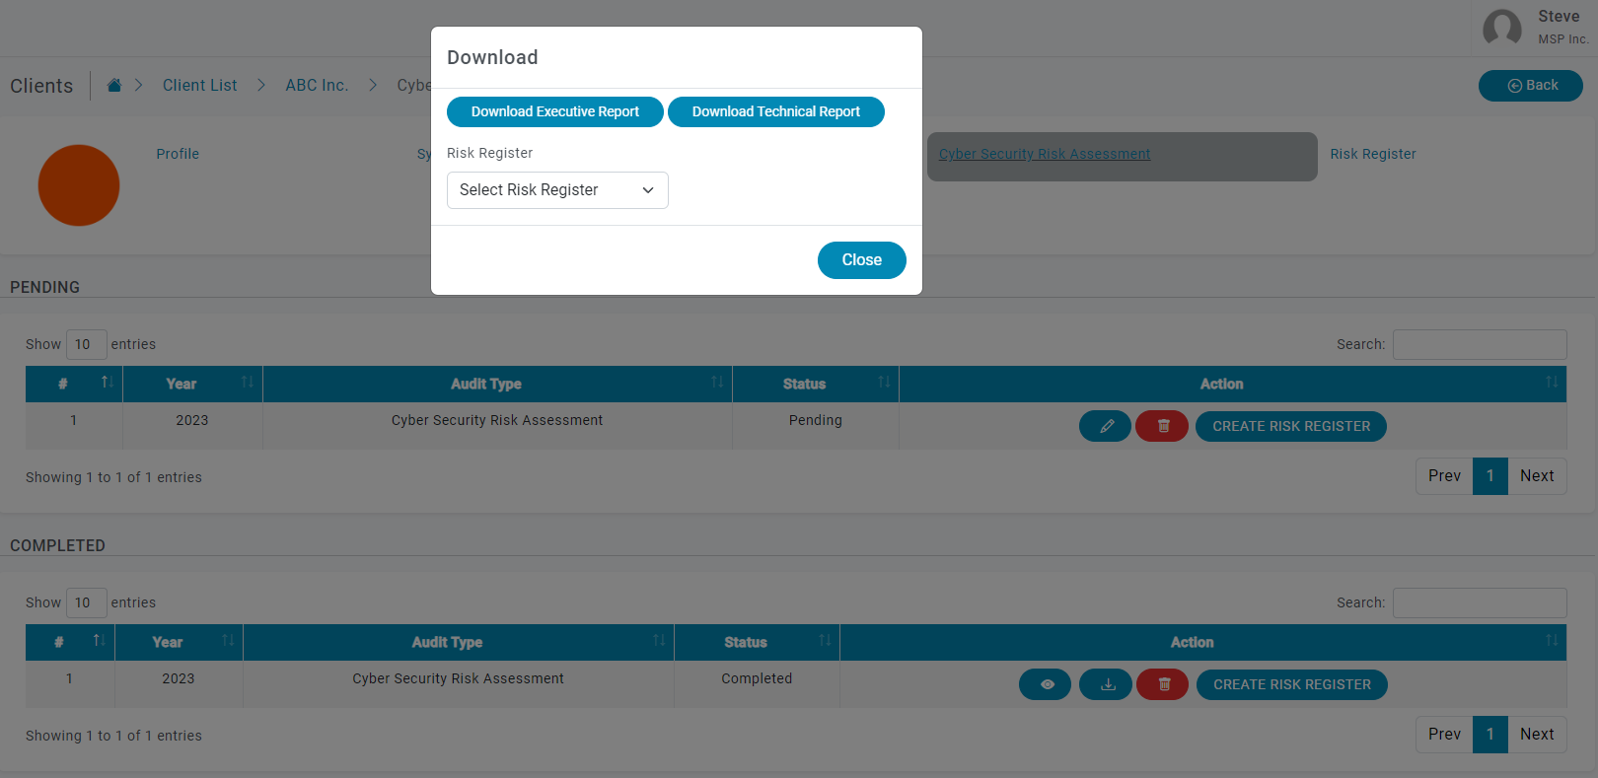Viewport: 1598px width, 778px height.
Task: Click Steve's user avatar icon
Action: [x=1501, y=28]
